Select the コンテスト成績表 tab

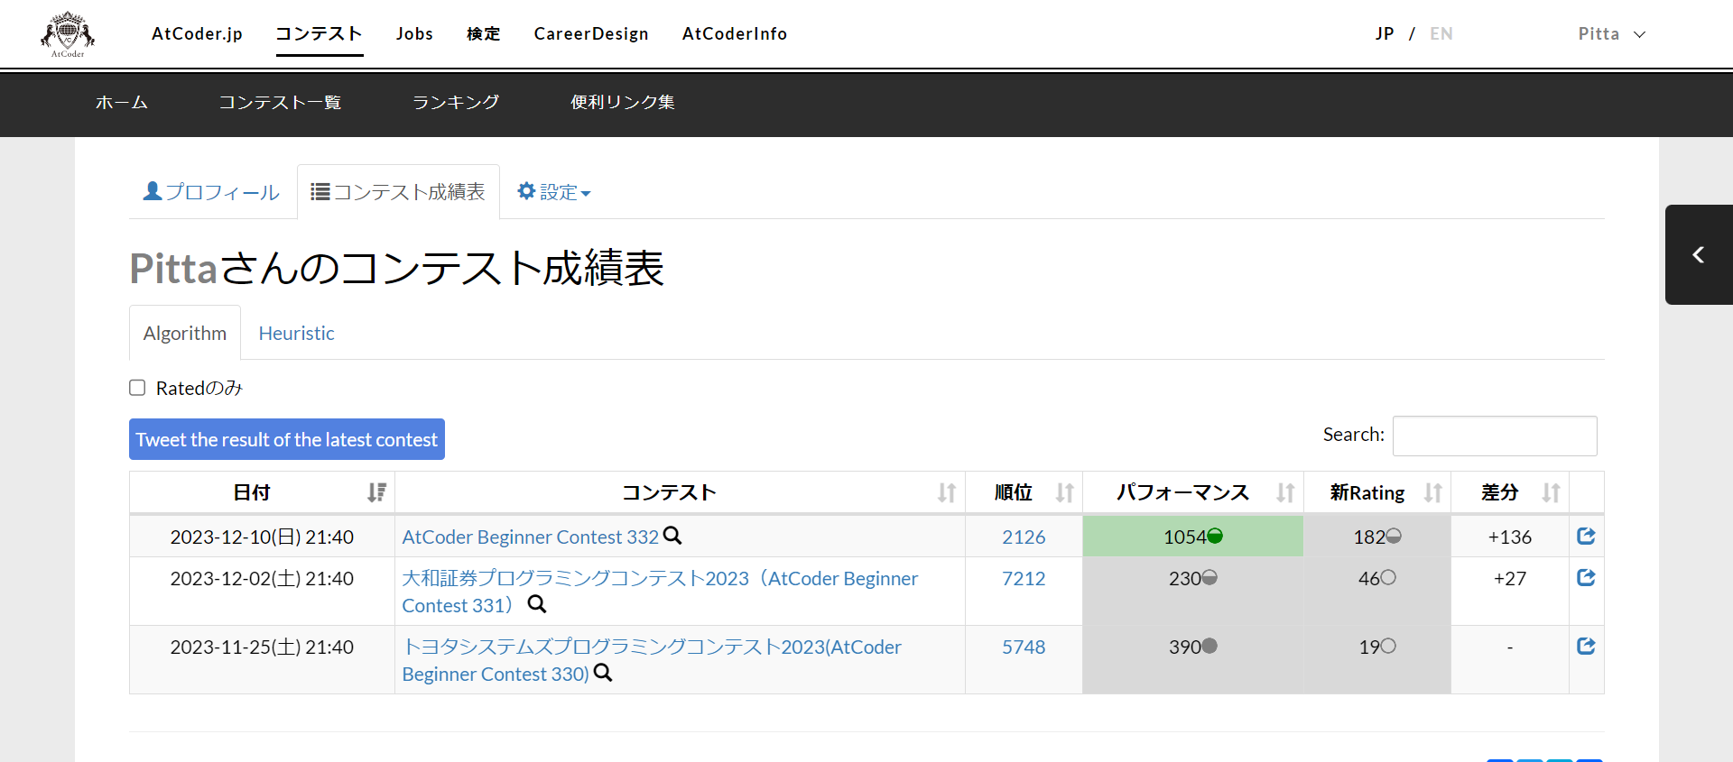(x=398, y=192)
